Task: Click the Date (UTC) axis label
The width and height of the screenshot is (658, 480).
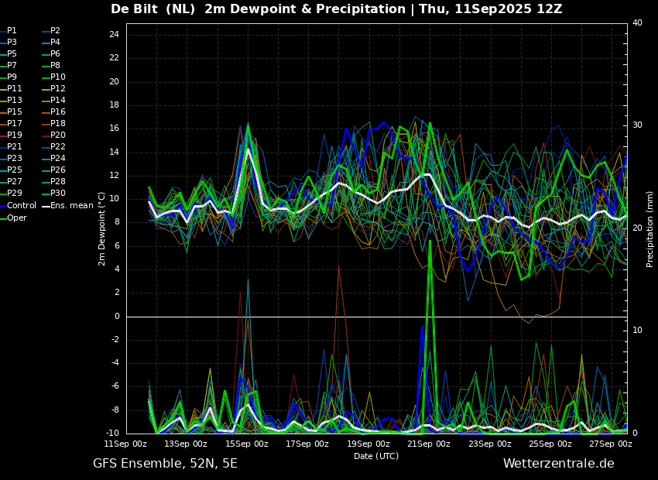Action: coord(376,456)
